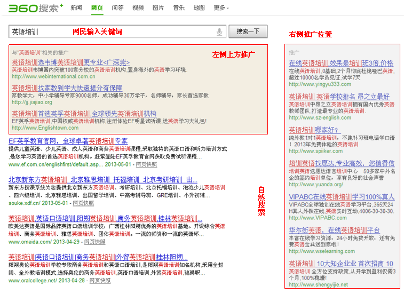404x294 pixels.
Task: Open right ad 华尔街英语, 在线英语培训平台
Action: 335,230
